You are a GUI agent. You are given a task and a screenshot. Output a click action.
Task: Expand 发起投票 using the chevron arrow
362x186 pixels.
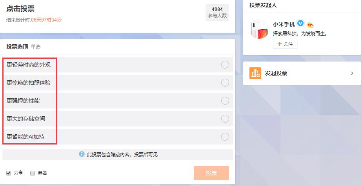tap(352, 73)
